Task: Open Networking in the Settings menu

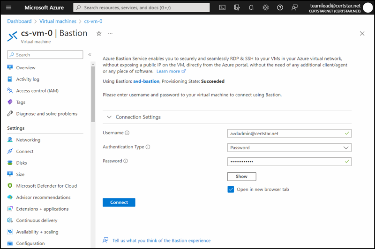Action: [x=28, y=140]
